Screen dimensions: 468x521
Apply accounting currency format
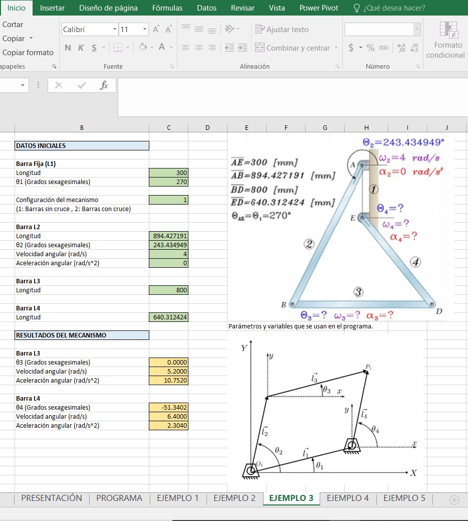351,48
